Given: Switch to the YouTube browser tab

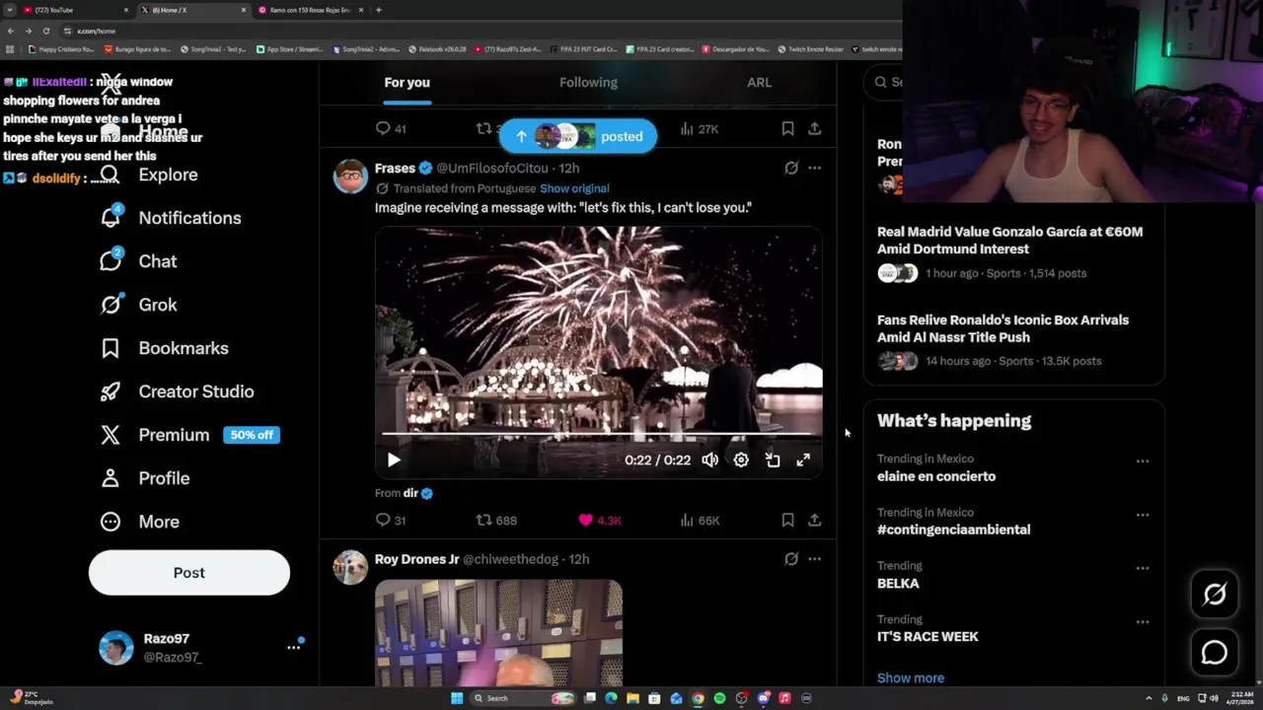Looking at the screenshot, I should click(x=76, y=10).
